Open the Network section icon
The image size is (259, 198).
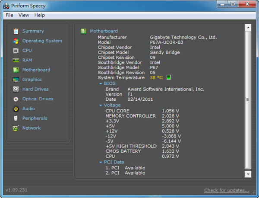pos(16,128)
